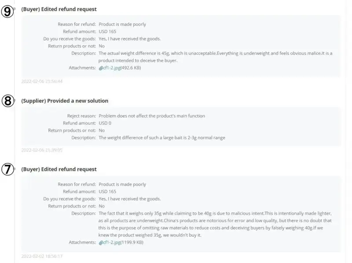Open the cf1-2.jpg attachment sized 1199.9 KB
Screen dimensions: 352x263
[111, 242]
